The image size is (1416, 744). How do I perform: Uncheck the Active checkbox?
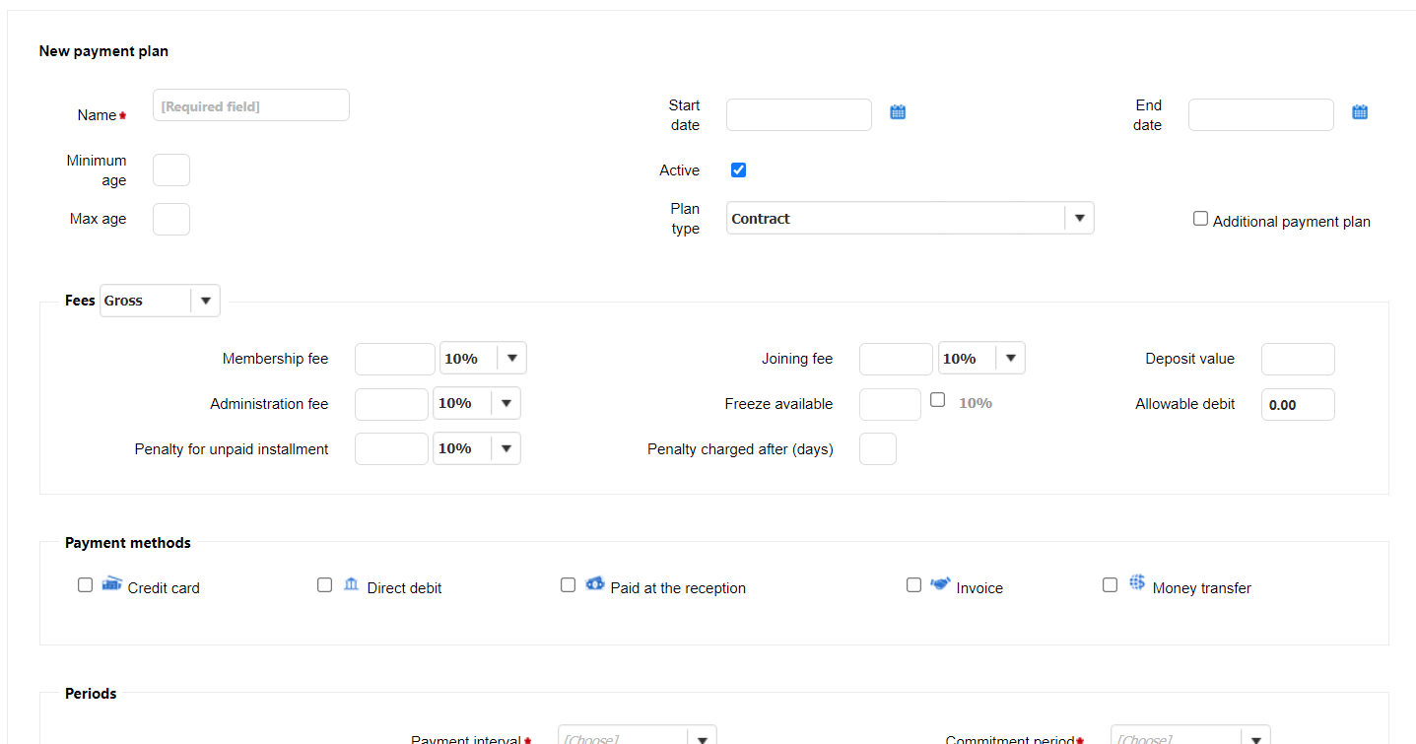(x=738, y=169)
